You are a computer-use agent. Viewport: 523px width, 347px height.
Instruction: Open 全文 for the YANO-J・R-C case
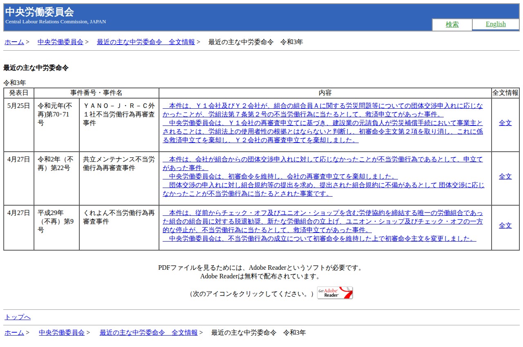[505, 123]
